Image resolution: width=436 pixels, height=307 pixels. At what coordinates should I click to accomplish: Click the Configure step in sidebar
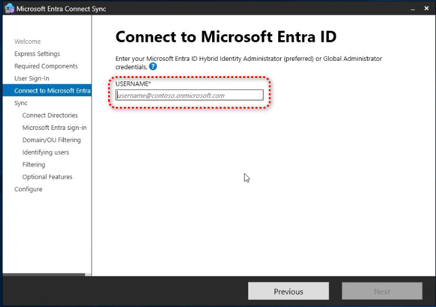pos(28,189)
